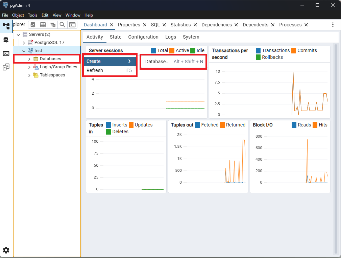This screenshot has width=341, height=258.
Task: Click the Query Tool toolbar icon
Action: point(33,25)
